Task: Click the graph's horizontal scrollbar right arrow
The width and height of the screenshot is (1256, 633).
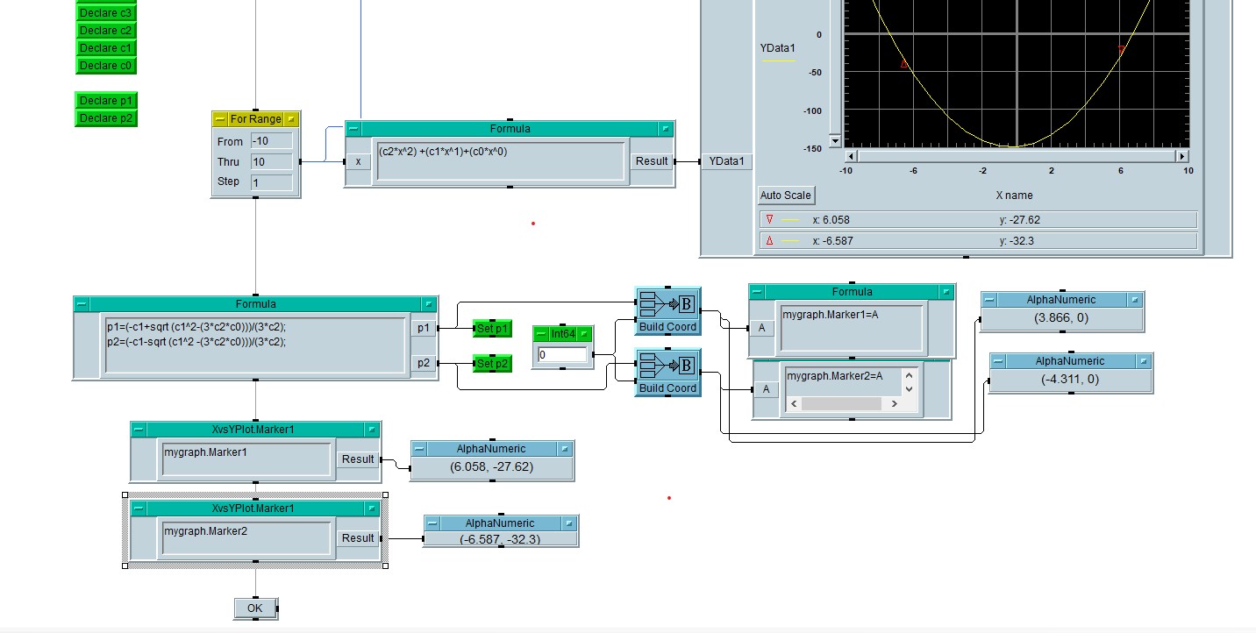Action: pos(1181,156)
